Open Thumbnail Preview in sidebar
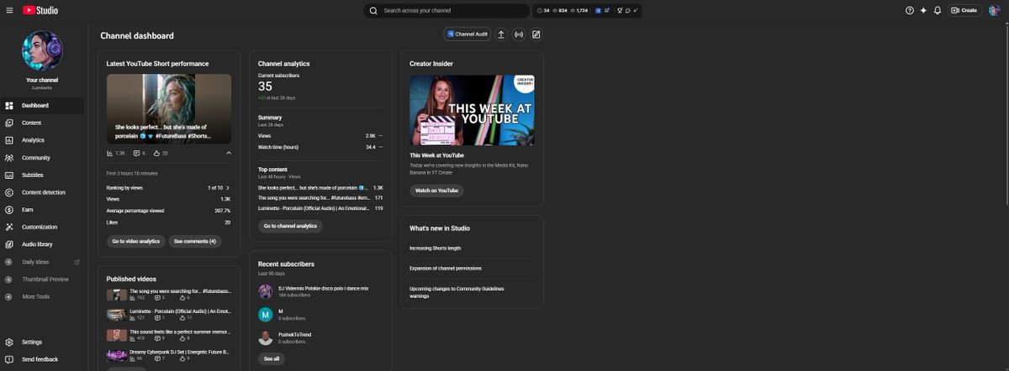Image resolution: width=1009 pixels, height=371 pixels. [x=42, y=279]
